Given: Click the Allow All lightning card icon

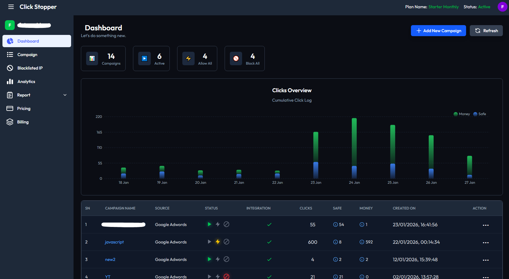Looking at the screenshot, I should [188, 58].
